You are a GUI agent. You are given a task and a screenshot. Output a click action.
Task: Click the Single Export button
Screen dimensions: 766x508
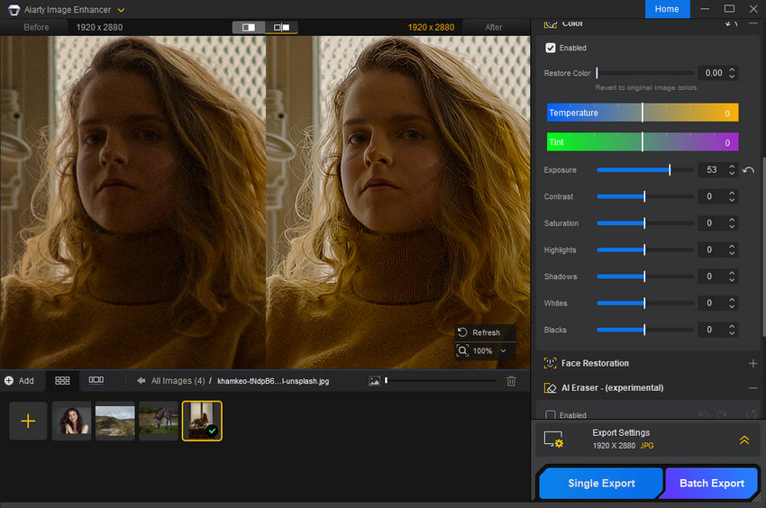tap(601, 483)
